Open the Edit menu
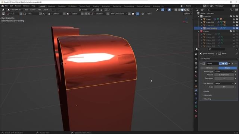 click(11, 6)
